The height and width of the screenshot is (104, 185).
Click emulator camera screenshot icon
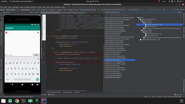tap(44, 28)
